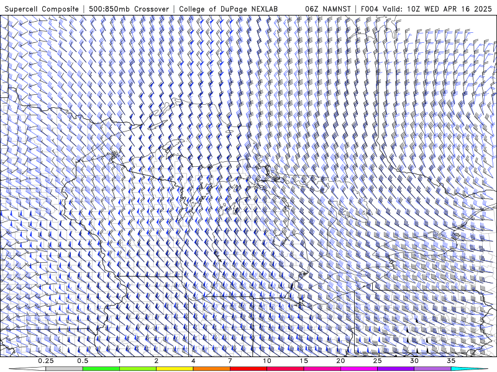Click the hot pink legend band between 15 and 20
The height and width of the screenshot is (372, 497).
point(322,369)
